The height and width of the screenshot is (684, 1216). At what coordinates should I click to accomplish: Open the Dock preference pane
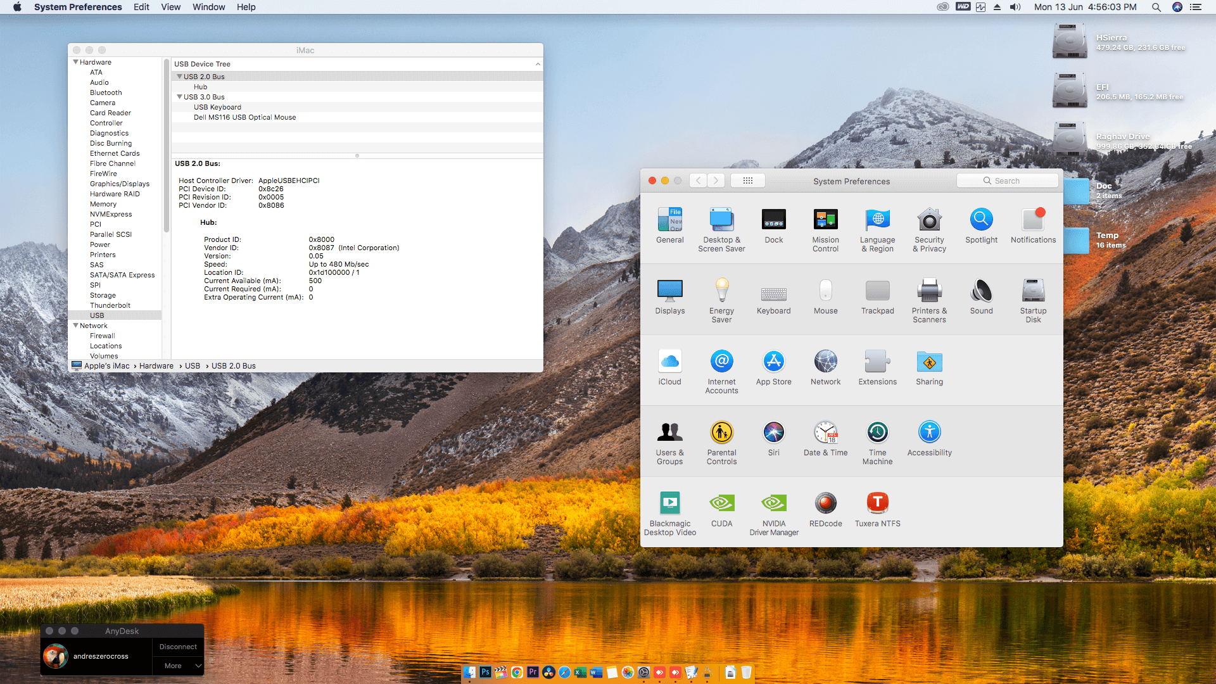coord(773,225)
